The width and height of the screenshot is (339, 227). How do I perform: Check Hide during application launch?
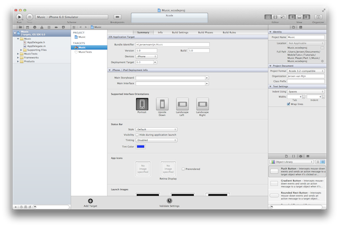coord(137,135)
